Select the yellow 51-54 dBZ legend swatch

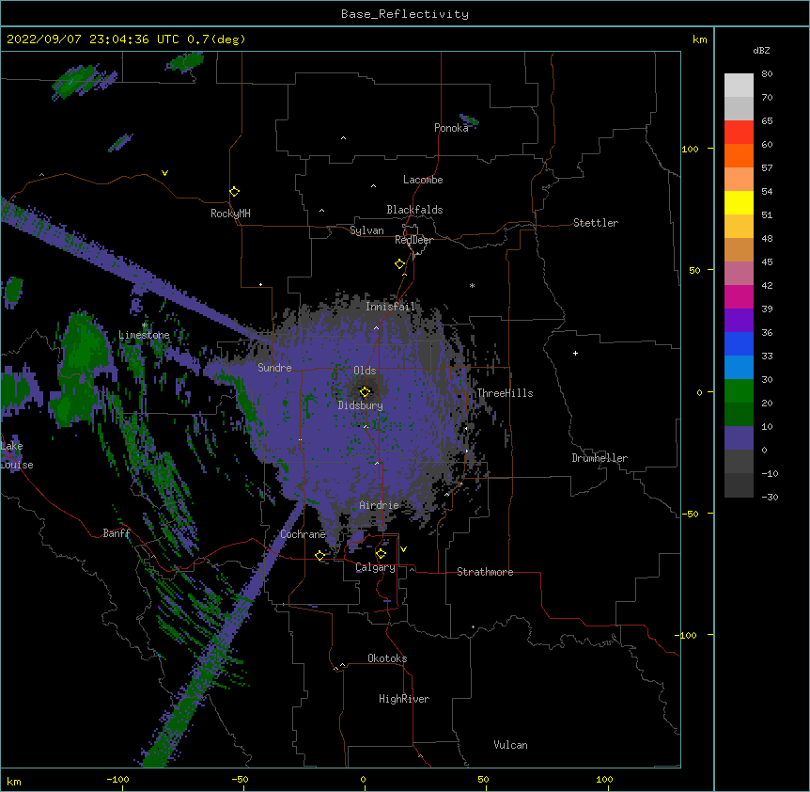tap(739, 203)
